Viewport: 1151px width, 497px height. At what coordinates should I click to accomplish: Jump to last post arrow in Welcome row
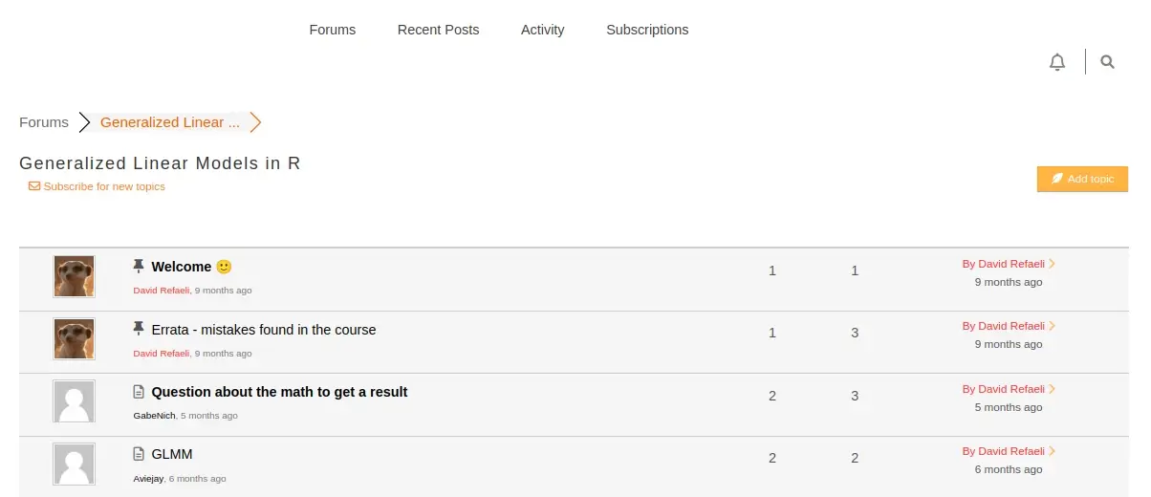(x=1052, y=264)
